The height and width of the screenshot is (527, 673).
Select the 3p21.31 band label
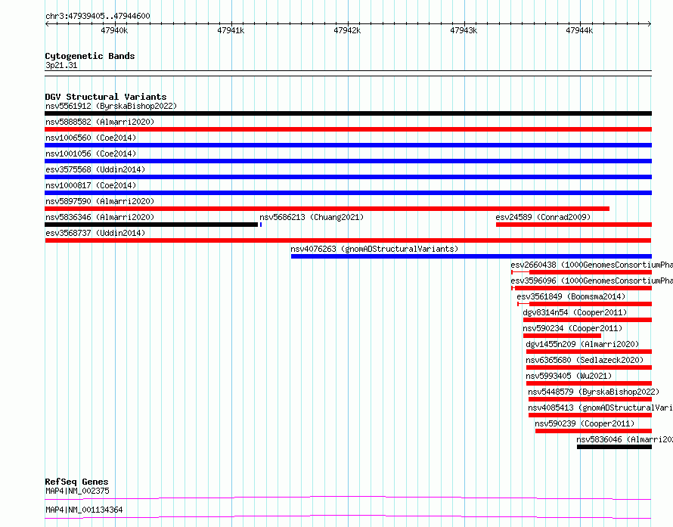pyautogui.click(x=61, y=65)
